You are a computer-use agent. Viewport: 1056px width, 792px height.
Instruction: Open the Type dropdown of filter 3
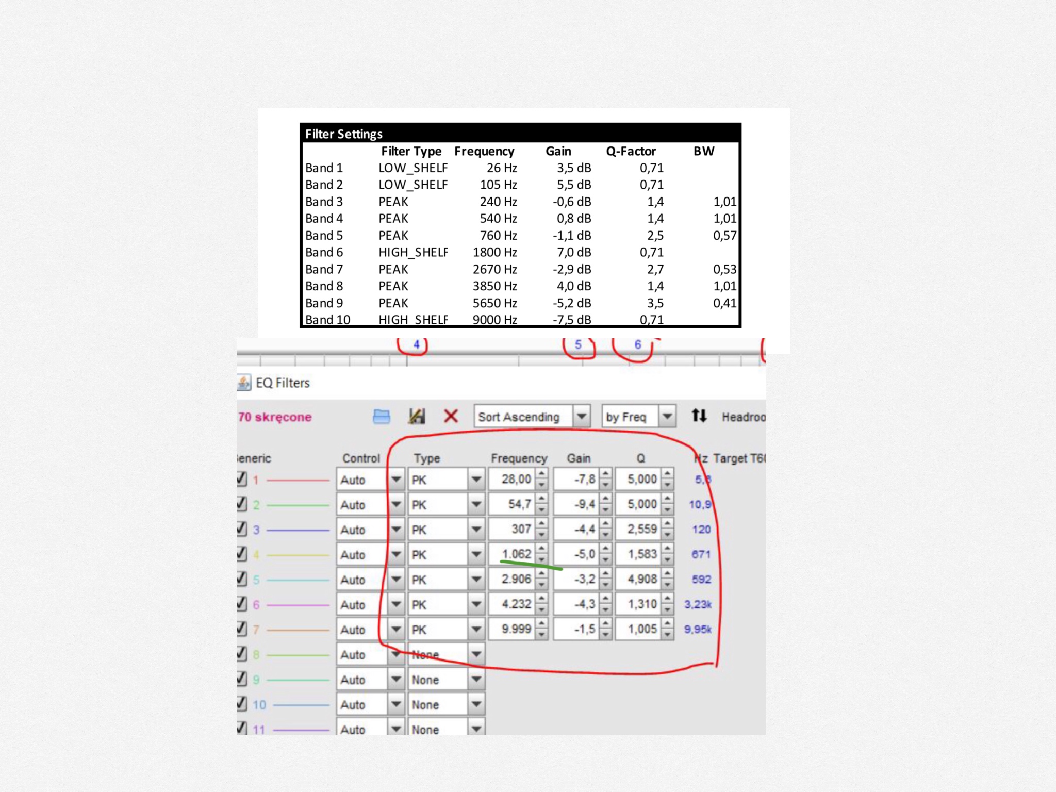pos(446,530)
